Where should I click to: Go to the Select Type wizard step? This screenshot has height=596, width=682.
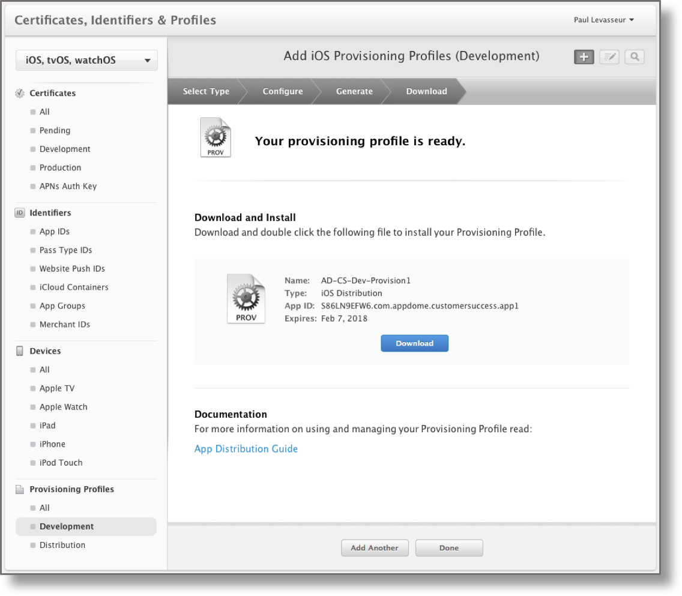(206, 91)
